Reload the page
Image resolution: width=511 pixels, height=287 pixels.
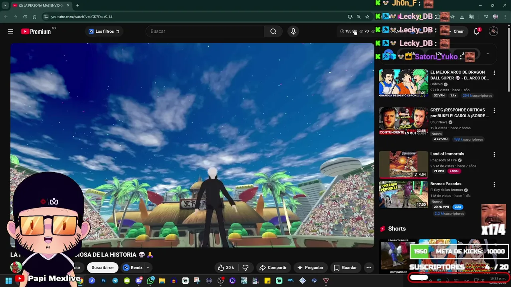(x=25, y=17)
